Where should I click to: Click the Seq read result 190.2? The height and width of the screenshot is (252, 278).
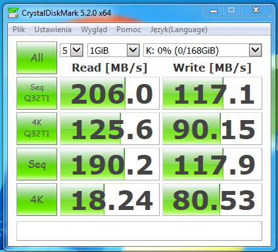tap(110, 164)
